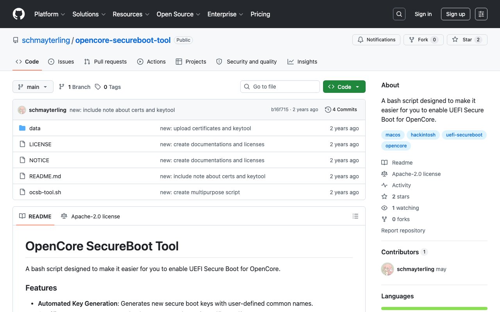Expand the Solutions menu
Screen dimensions: 500x312
pyautogui.click(x=89, y=14)
